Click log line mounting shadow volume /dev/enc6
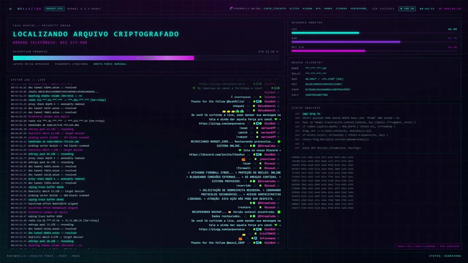This screenshot has height=263, width=468. pos(46,96)
